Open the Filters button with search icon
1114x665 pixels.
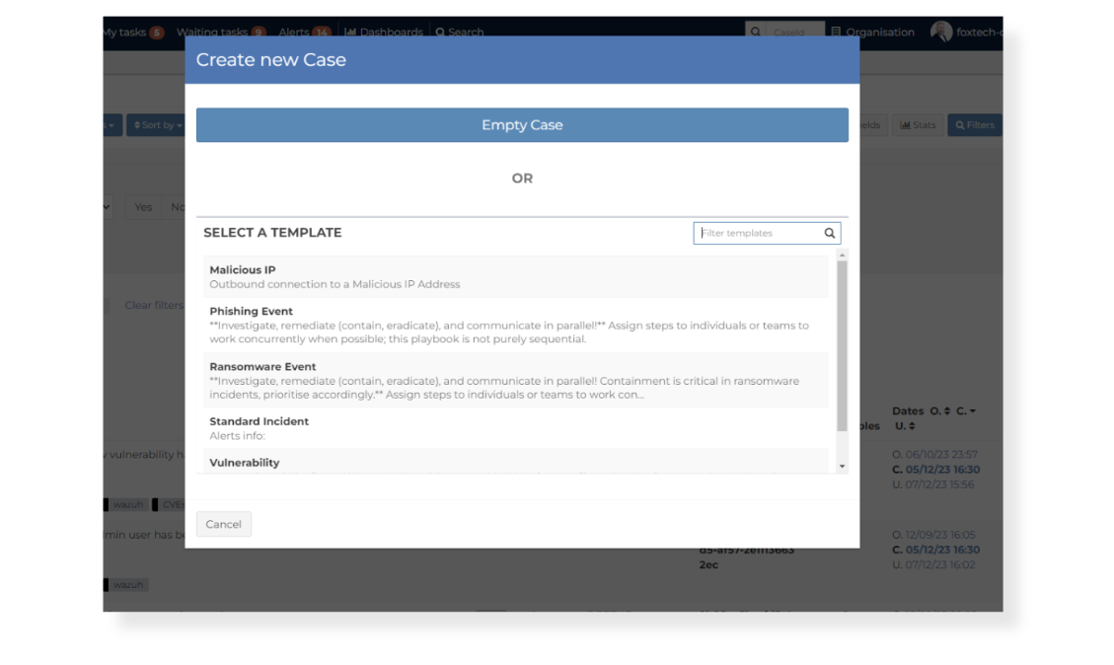point(973,125)
